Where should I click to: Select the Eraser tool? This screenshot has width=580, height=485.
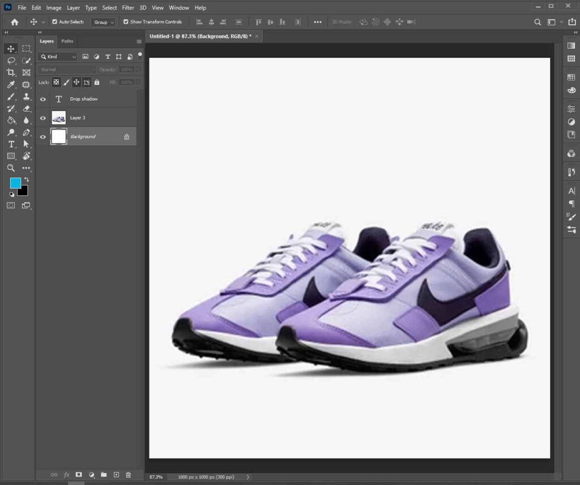26,108
